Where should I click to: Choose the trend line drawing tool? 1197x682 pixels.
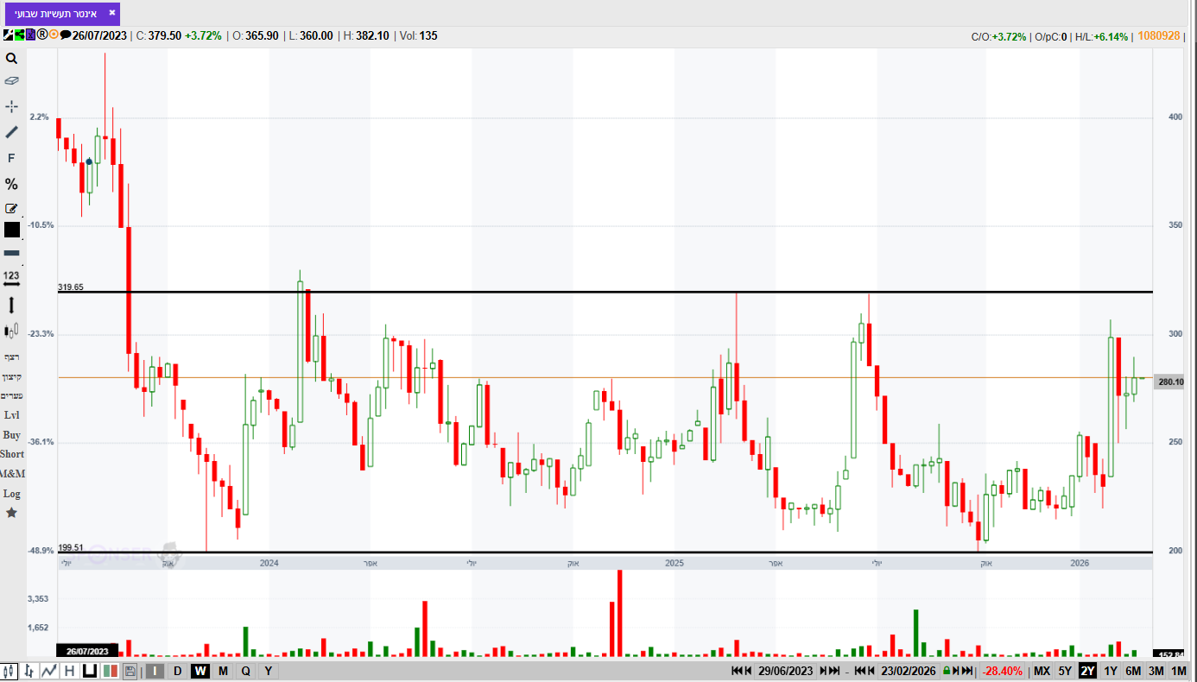click(x=11, y=132)
